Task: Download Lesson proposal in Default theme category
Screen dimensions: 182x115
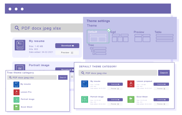Action: (161, 84)
